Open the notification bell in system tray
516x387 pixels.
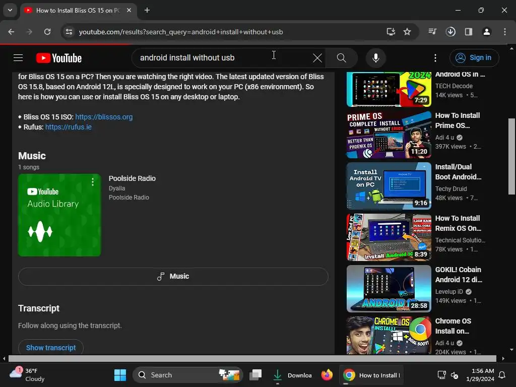pos(502,375)
